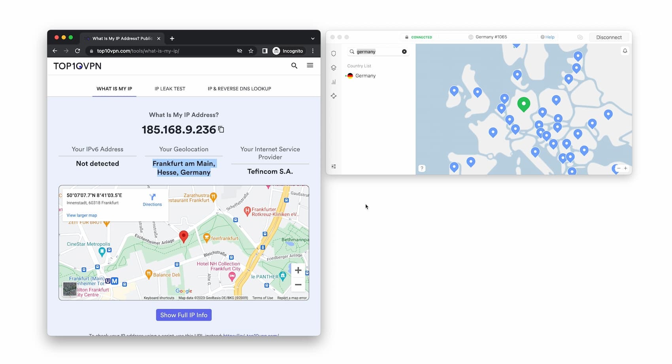Click the TOP10VPN logo
Image resolution: width=672 pixels, height=364 pixels.
[x=77, y=66]
